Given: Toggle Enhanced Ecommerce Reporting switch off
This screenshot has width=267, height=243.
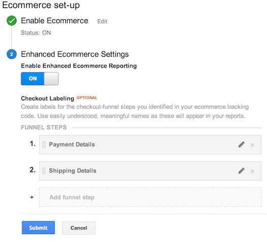Looking at the screenshot, I should coord(40,78).
